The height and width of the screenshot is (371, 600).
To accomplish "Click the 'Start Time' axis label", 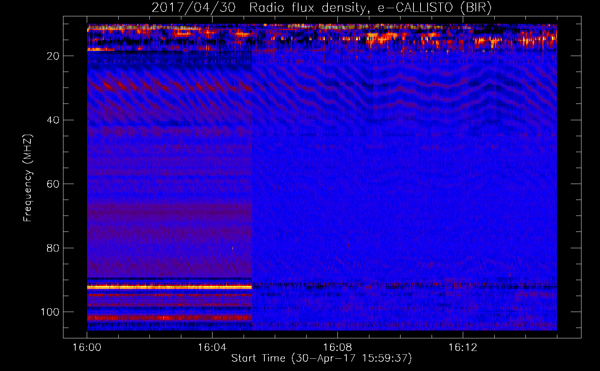I will click(x=322, y=358).
